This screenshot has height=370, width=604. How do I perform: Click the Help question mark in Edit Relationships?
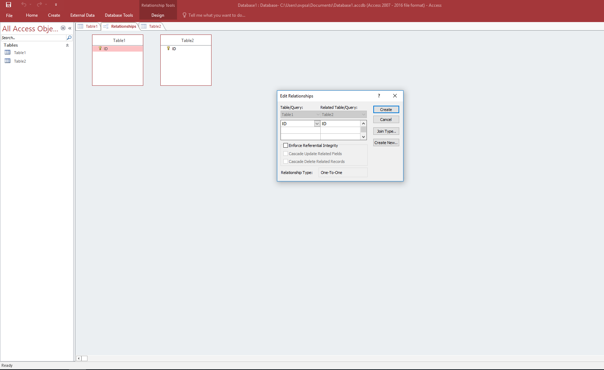tap(379, 96)
